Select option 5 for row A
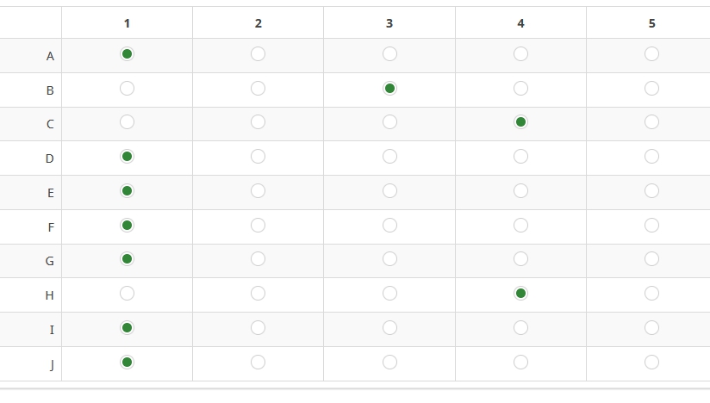Viewport: 710px width, 403px height. [651, 54]
